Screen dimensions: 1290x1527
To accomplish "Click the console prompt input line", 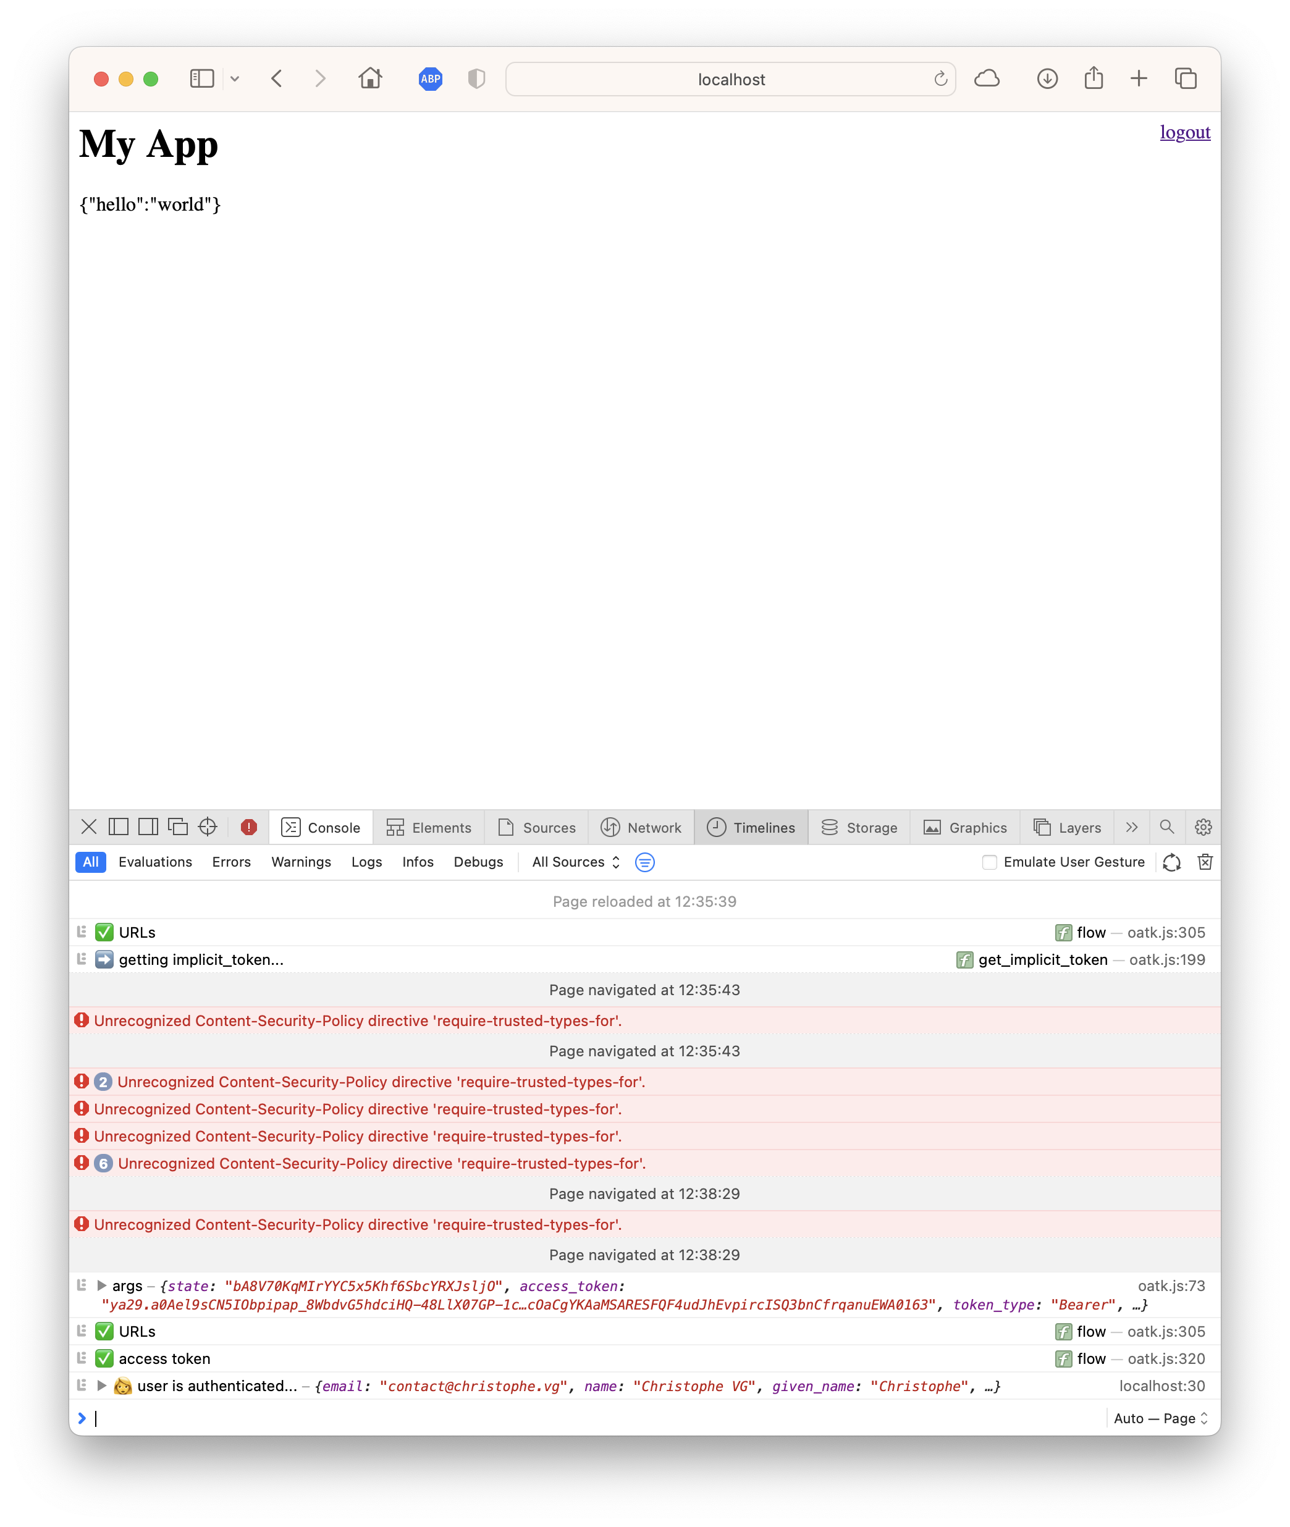I will click(585, 1418).
